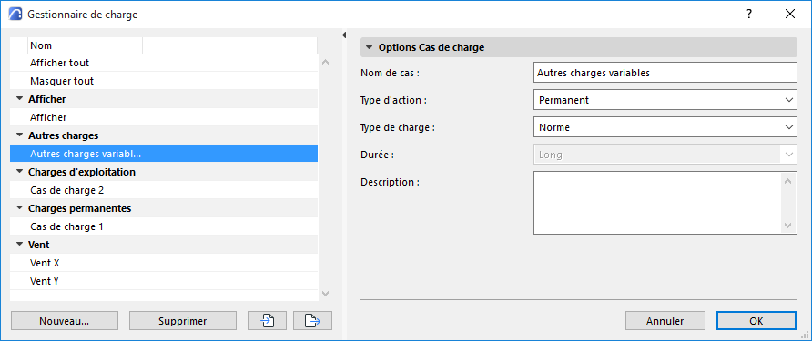This screenshot has height=341, width=812.
Task: Open the Type d'action dropdown
Action: [665, 100]
